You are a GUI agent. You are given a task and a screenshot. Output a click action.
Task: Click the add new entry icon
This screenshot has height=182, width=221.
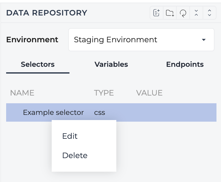click(156, 13)
